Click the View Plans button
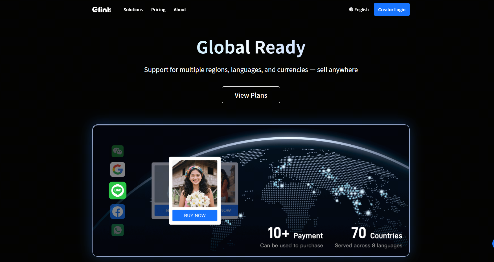494x262 pixels. [x=251, y=95]
